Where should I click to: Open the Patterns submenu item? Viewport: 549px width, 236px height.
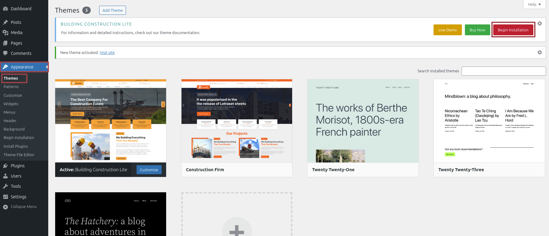(x=11, y=87)
